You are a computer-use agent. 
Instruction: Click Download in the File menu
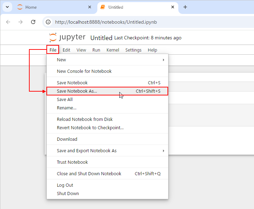tap(67, 139)
